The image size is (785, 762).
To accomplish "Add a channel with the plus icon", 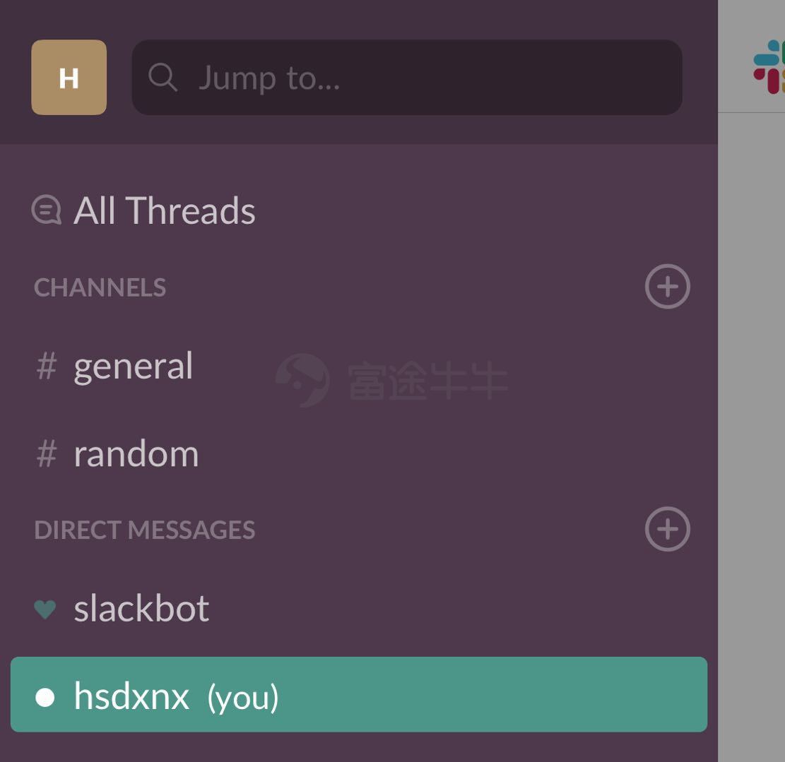I will point(667,287).
